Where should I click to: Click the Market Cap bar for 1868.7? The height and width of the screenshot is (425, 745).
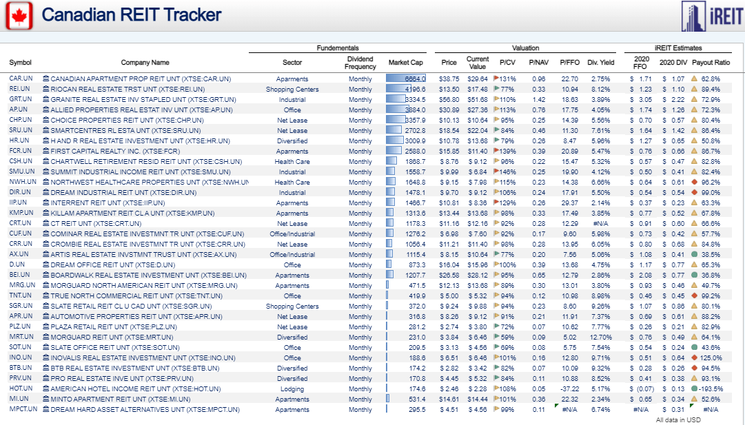[391, 161]
